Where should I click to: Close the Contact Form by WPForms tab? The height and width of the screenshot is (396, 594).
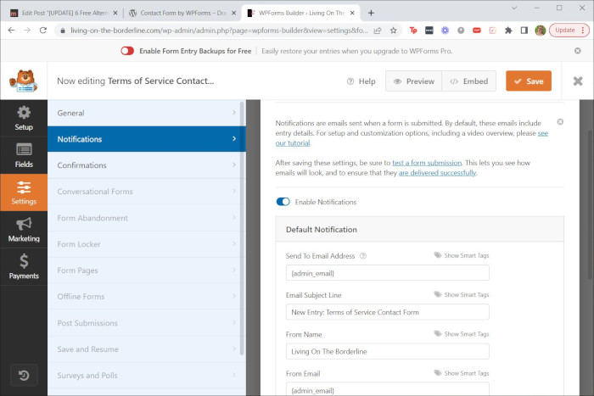tap(233, 13)
